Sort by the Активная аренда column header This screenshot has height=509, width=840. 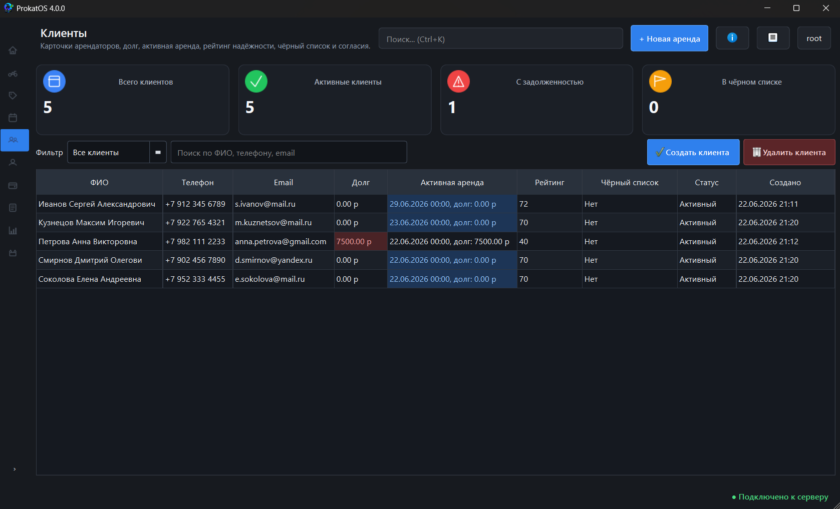tap(452, 183)
